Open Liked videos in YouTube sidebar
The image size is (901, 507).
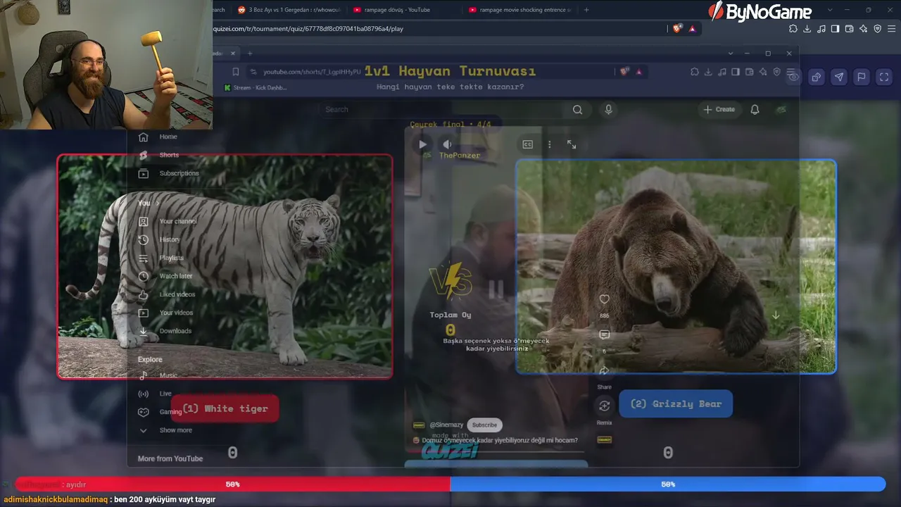pyautogui.click(x=168, y=294)
